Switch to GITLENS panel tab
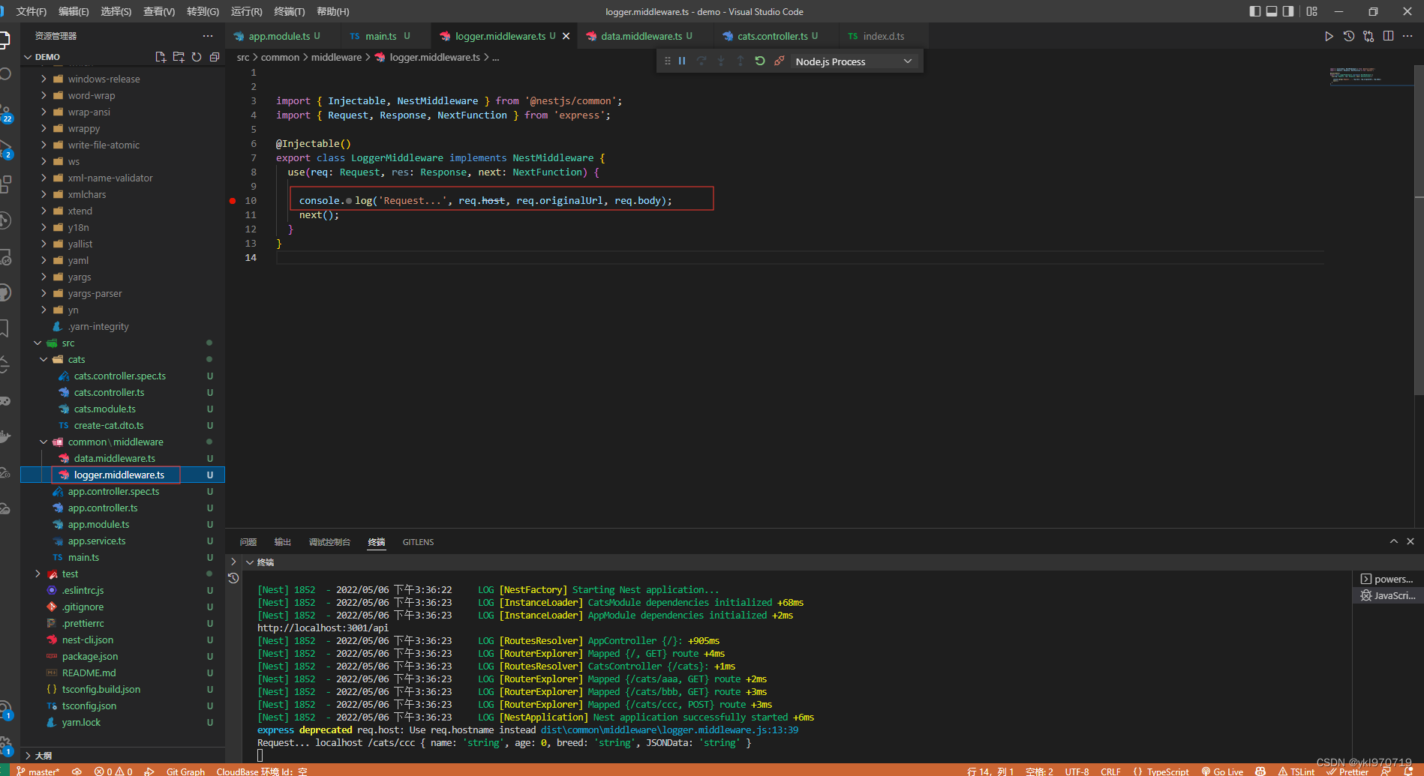Image resolution: width=1424 pixels, height=776 pixels. coord(418,542)
